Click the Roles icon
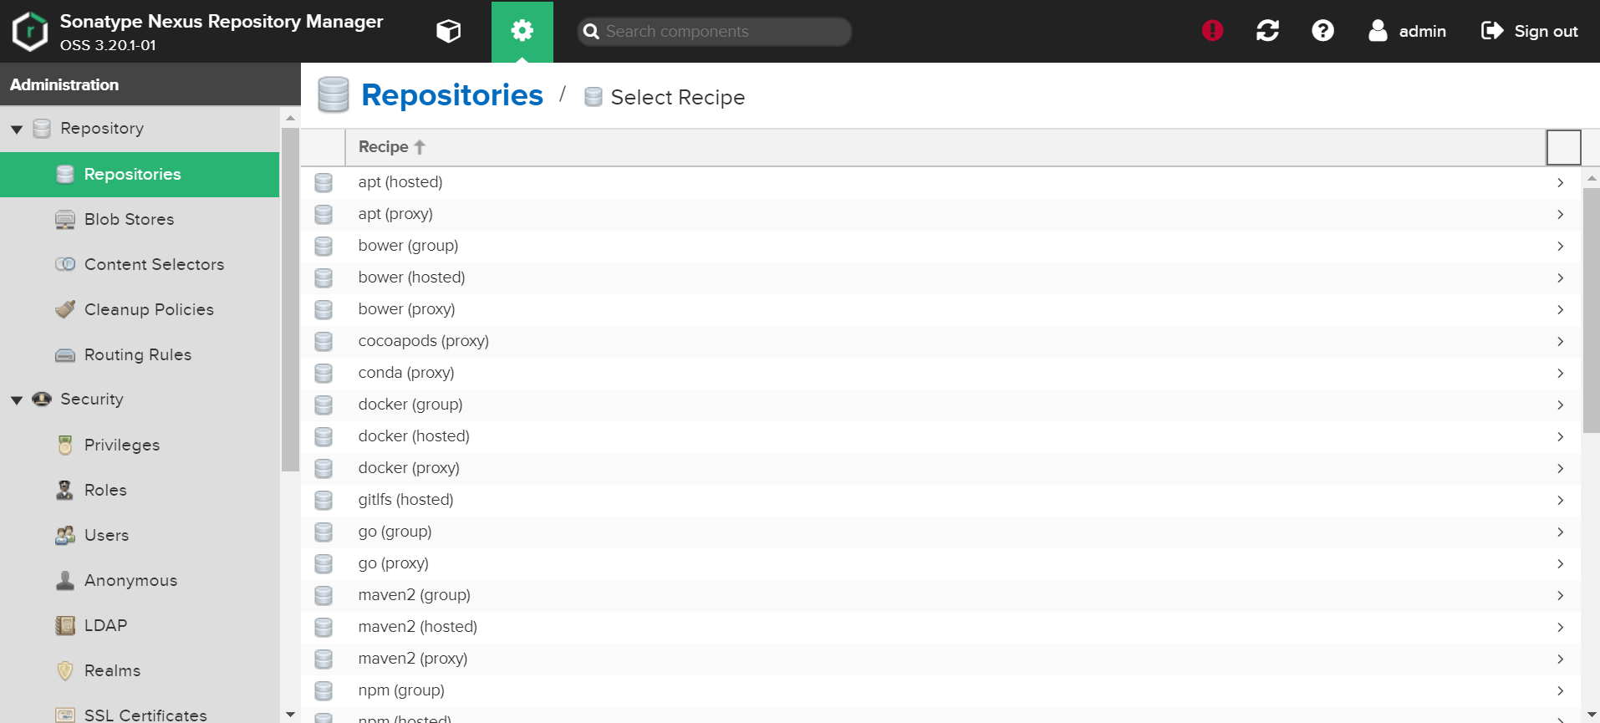Viewport: 1600px width, 723px height. click(x=64, y=490)
